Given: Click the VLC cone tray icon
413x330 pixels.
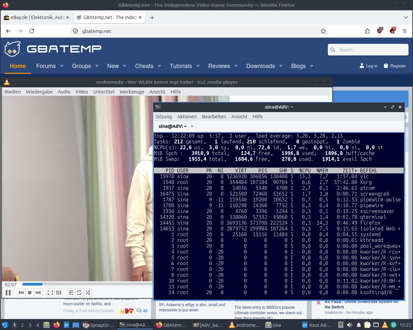Looking at the screenshot, I should coord(385,325).
